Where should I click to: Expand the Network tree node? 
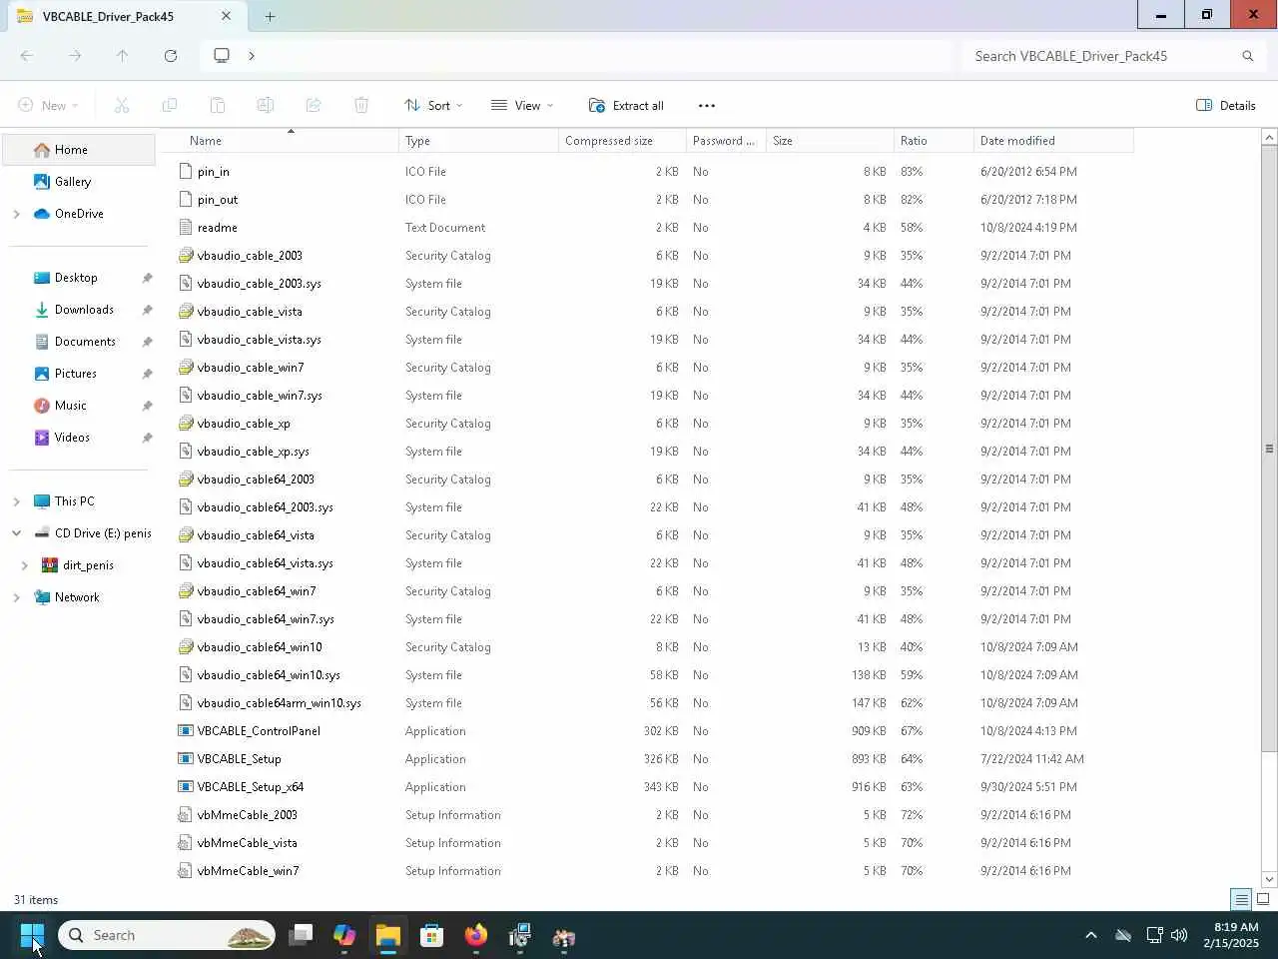click(x=16, y=597)
